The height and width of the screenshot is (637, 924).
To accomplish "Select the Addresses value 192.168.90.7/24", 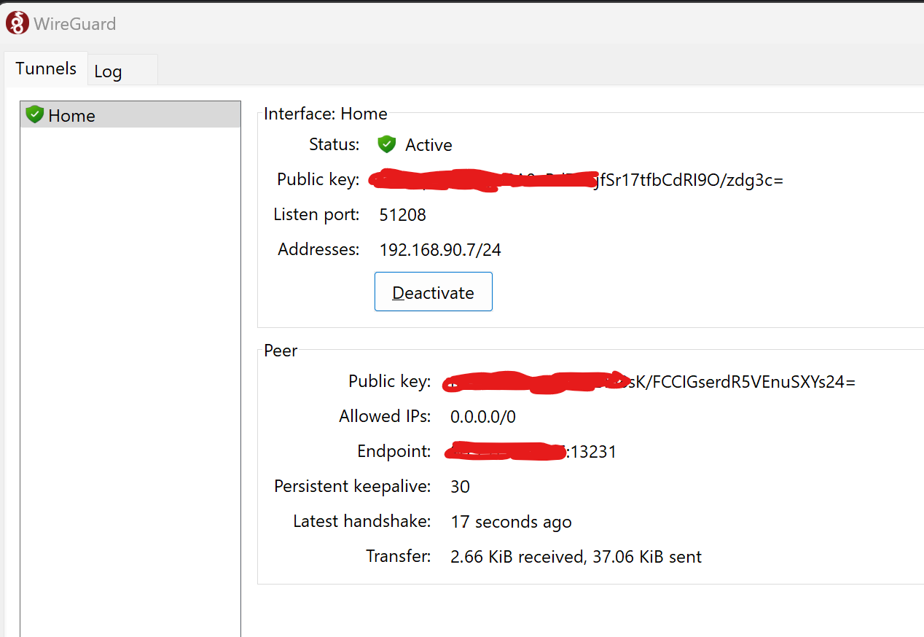I will (439, 249).
